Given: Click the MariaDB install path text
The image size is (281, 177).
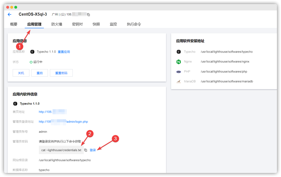Looking at the screenshot, I should (x=227, y=81).
